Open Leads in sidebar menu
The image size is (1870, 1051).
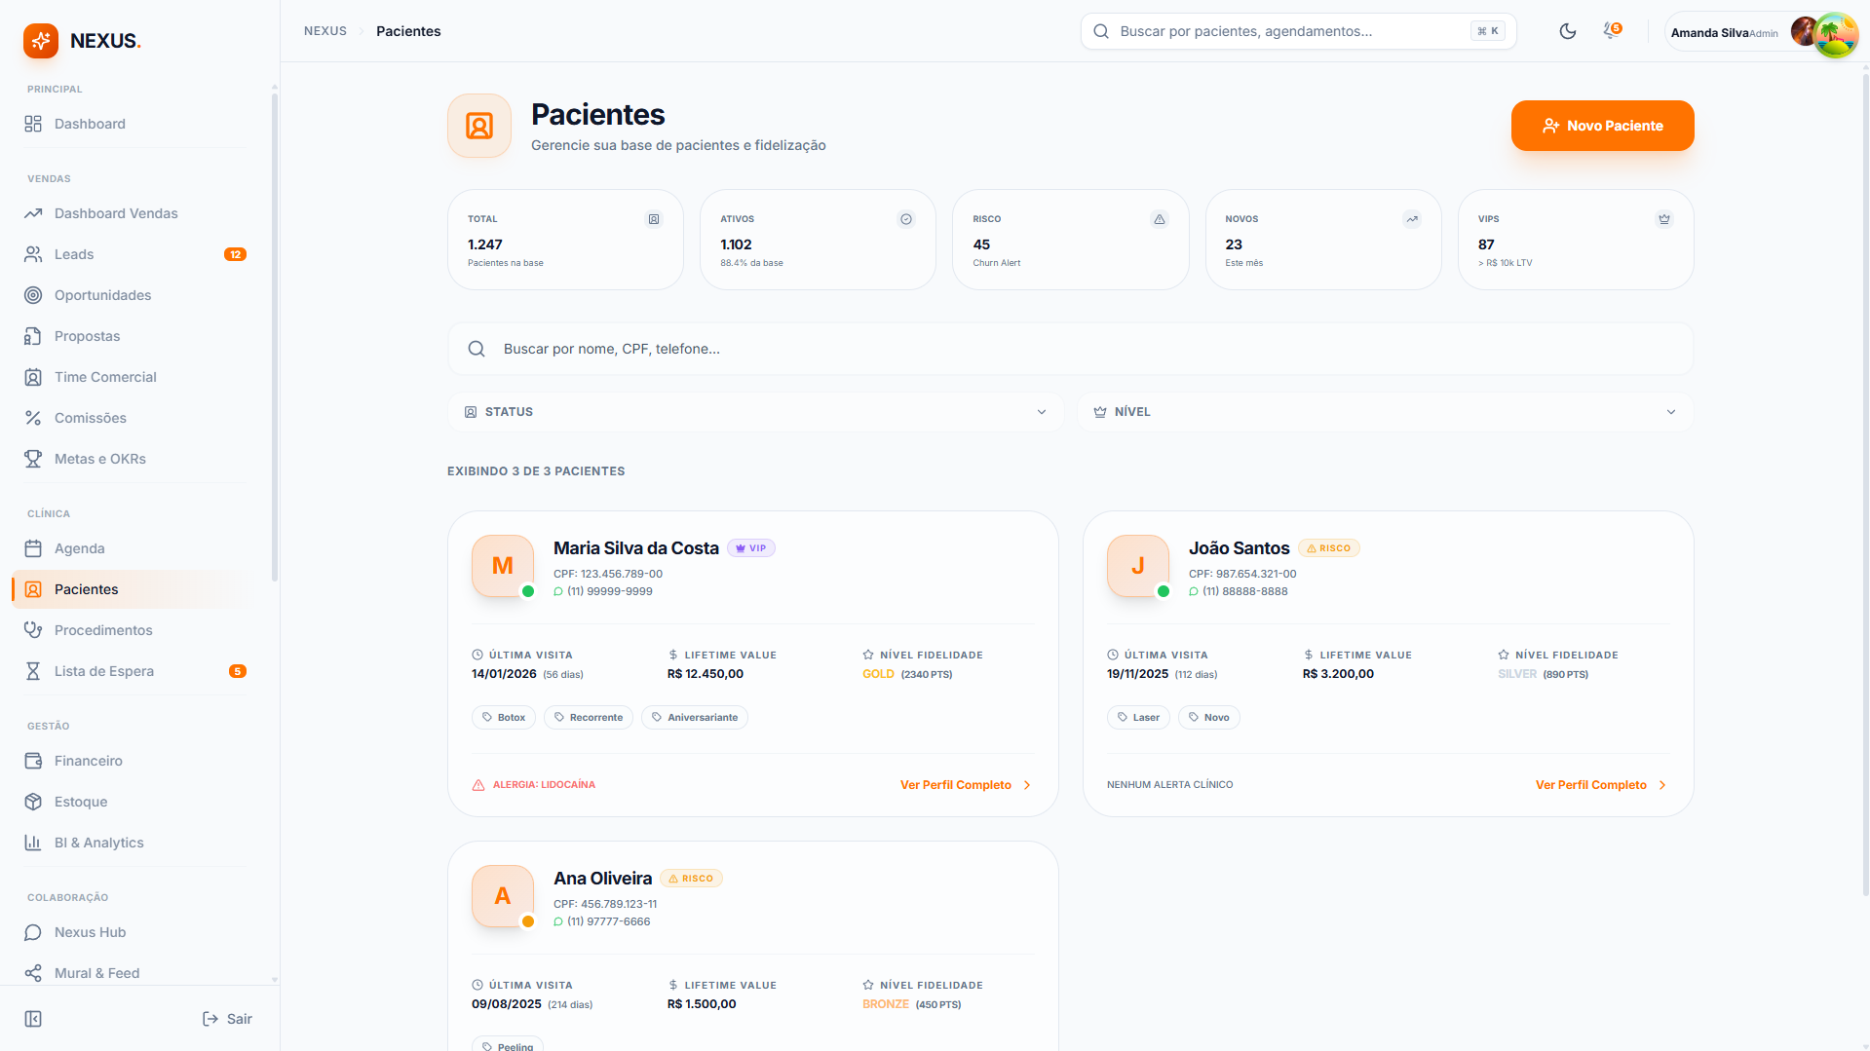point(74,254)
